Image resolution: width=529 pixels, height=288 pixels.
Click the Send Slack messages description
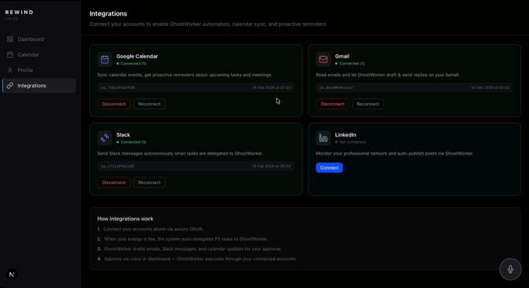click(180, 153)
